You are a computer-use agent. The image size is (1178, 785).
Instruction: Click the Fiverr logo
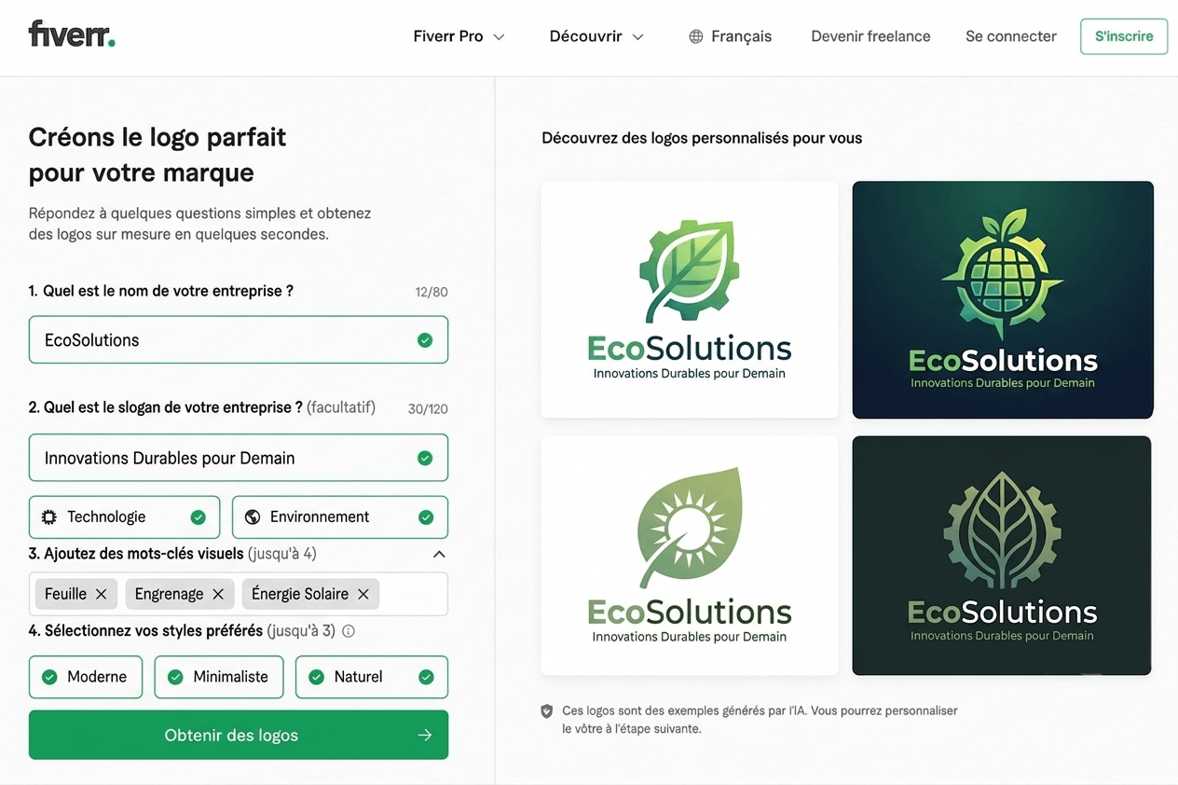tap(72, 35)
